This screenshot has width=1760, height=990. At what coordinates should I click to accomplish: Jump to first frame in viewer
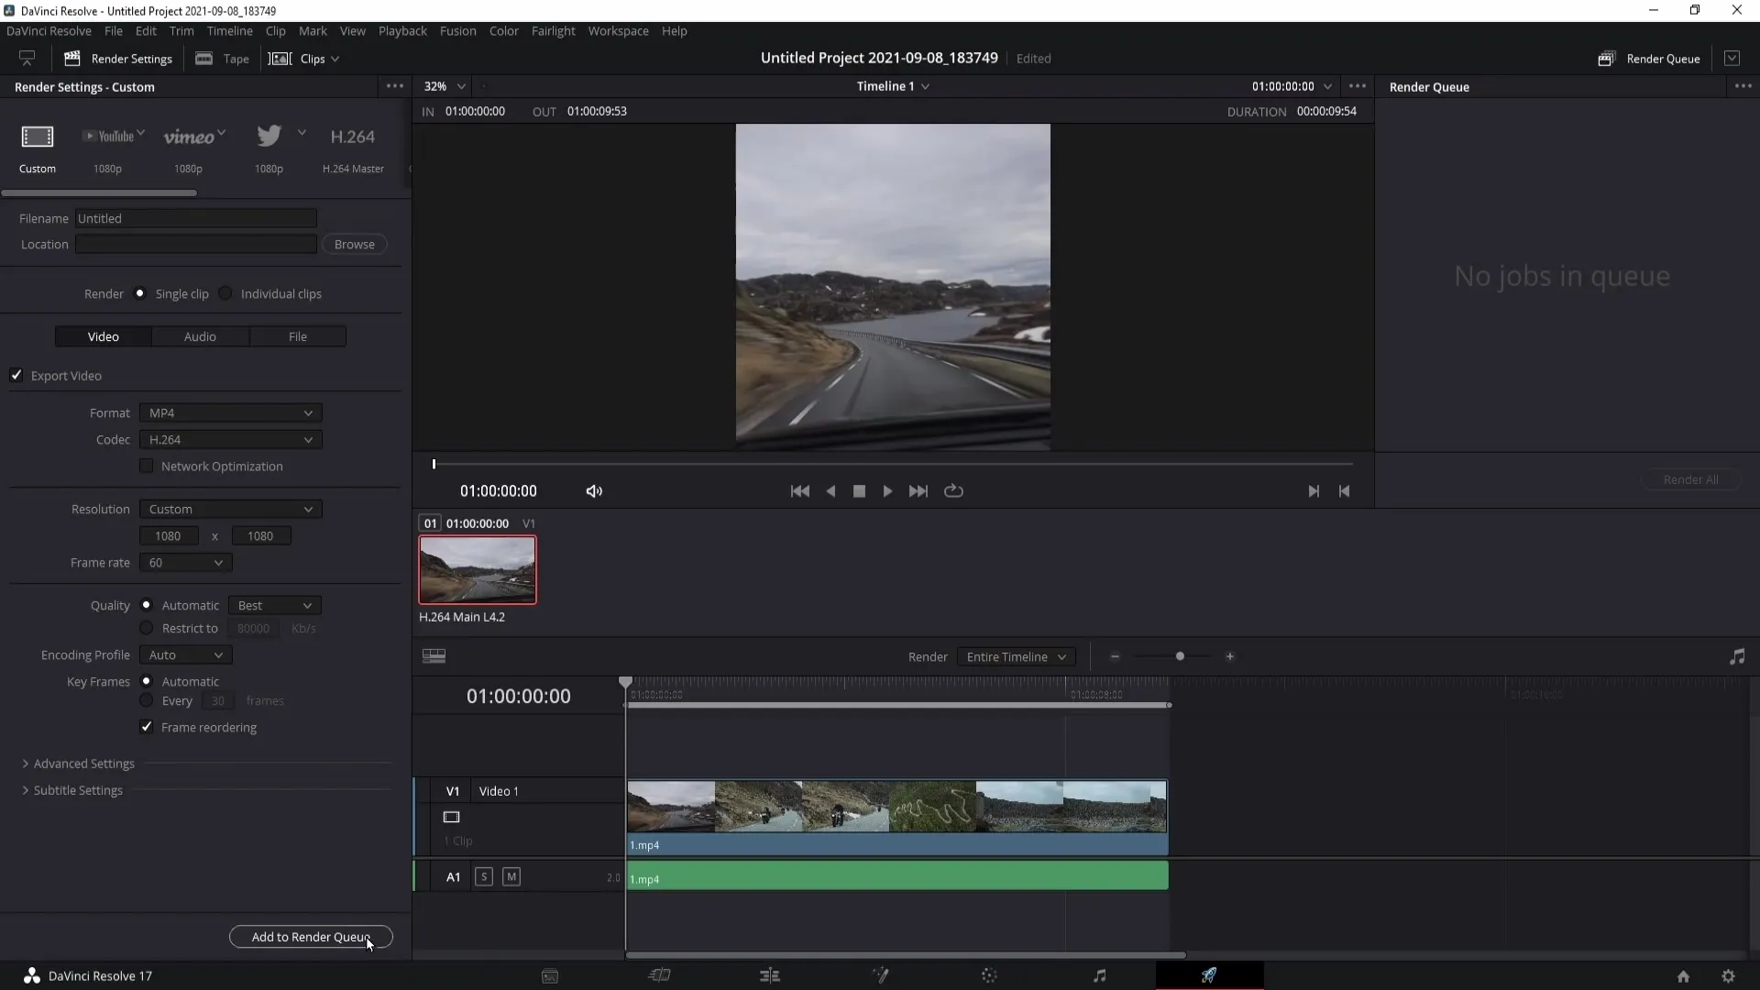[799, 491]
